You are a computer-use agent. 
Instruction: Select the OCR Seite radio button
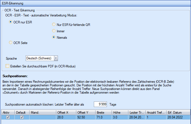point(11,42)
